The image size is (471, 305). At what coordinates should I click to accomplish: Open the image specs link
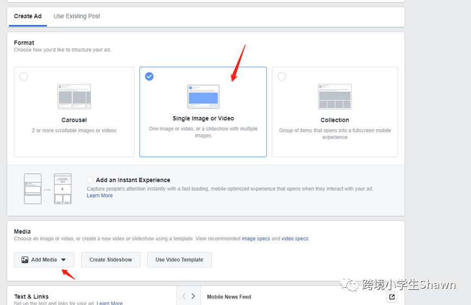(256, 239)
